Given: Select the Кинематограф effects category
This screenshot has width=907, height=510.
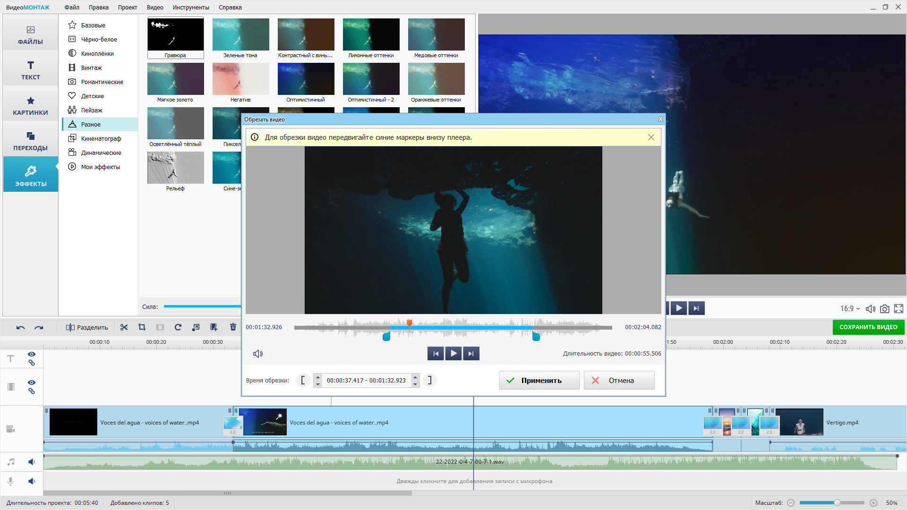Looking at the screenshot, I should pyautogui.click(x=101, y=138).
